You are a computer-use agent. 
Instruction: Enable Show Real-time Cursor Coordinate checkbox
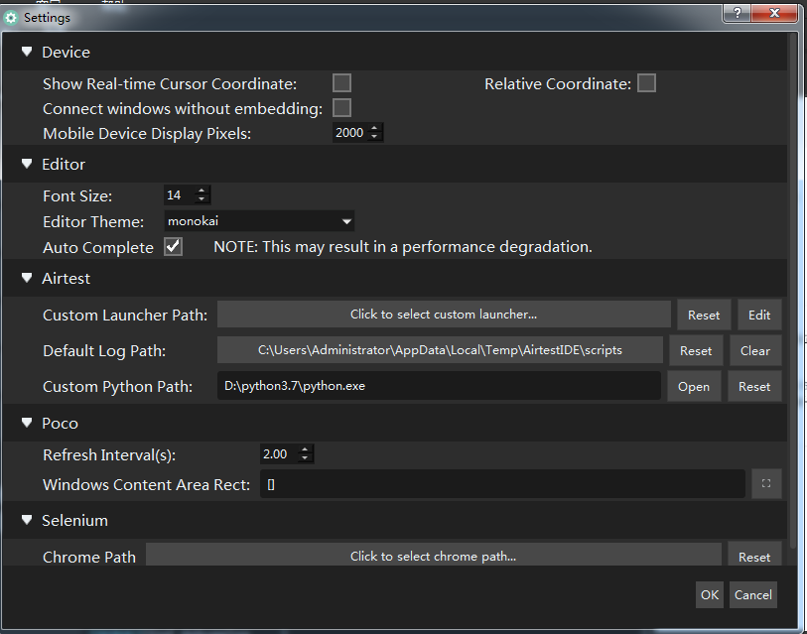pyautogui.click(x=341, y=83)
